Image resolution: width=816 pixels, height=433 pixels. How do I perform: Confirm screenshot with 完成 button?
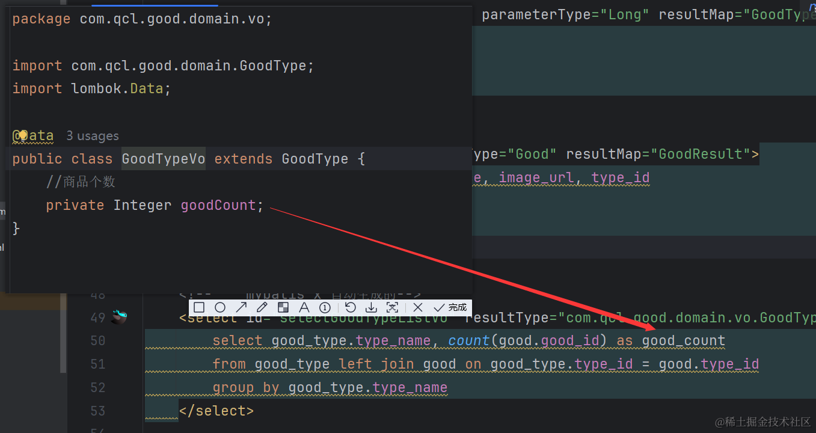[450, 307]
